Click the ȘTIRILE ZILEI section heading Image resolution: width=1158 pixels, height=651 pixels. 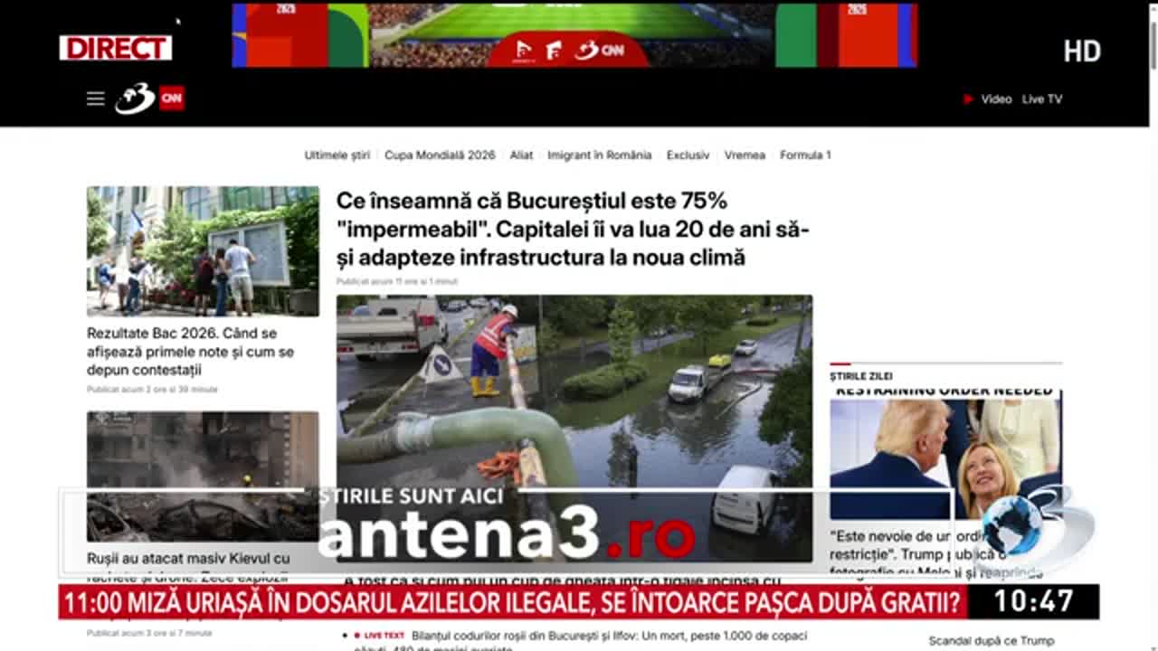tap(861, 375)
